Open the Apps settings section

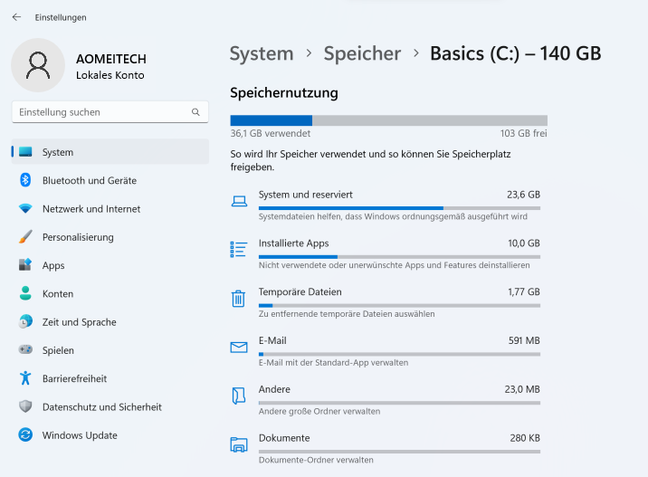(53, 265)
